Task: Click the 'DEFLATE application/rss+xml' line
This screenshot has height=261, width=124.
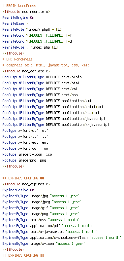Action: (x=51, y=113)
